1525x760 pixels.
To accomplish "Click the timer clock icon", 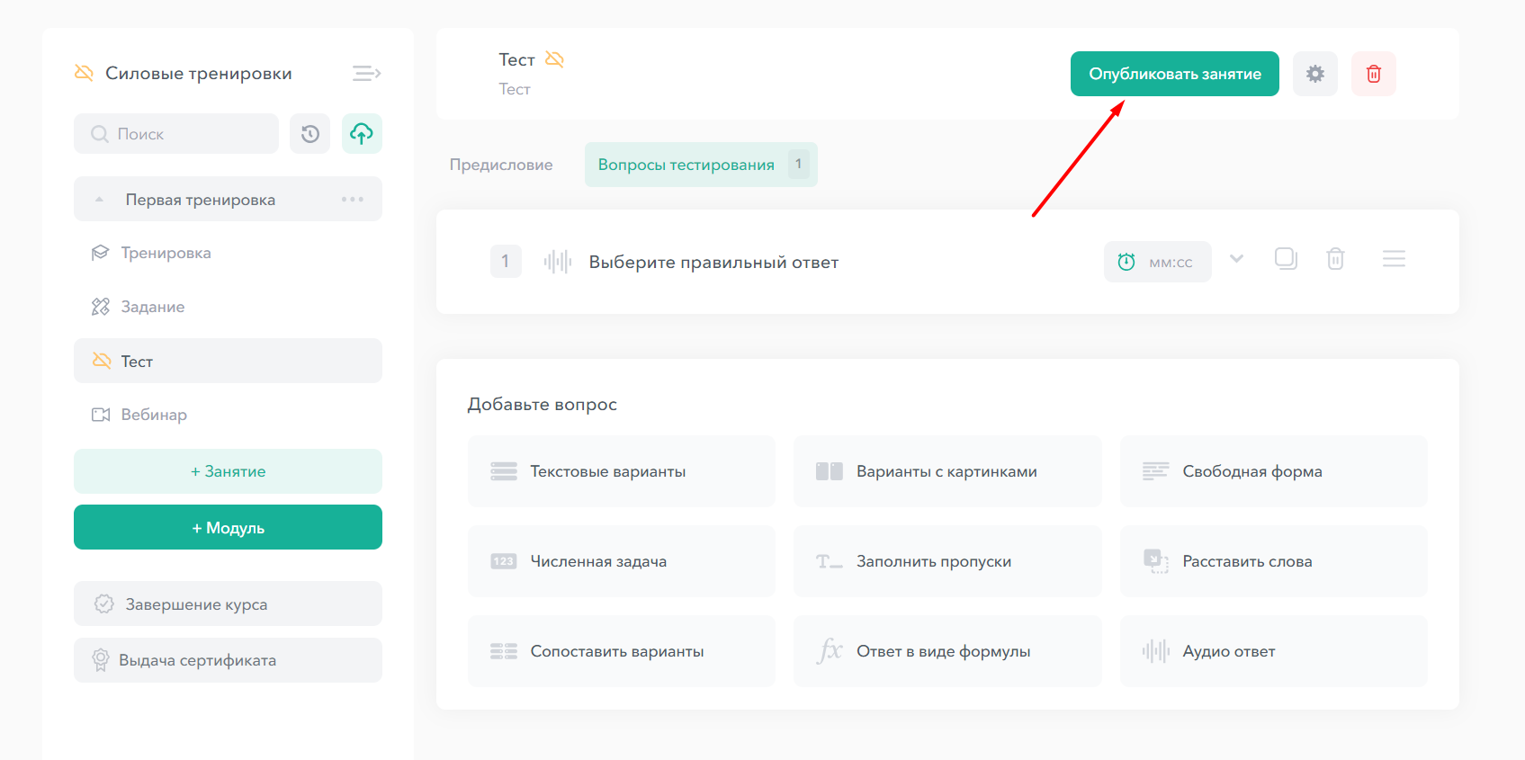I will (1126, 262).
